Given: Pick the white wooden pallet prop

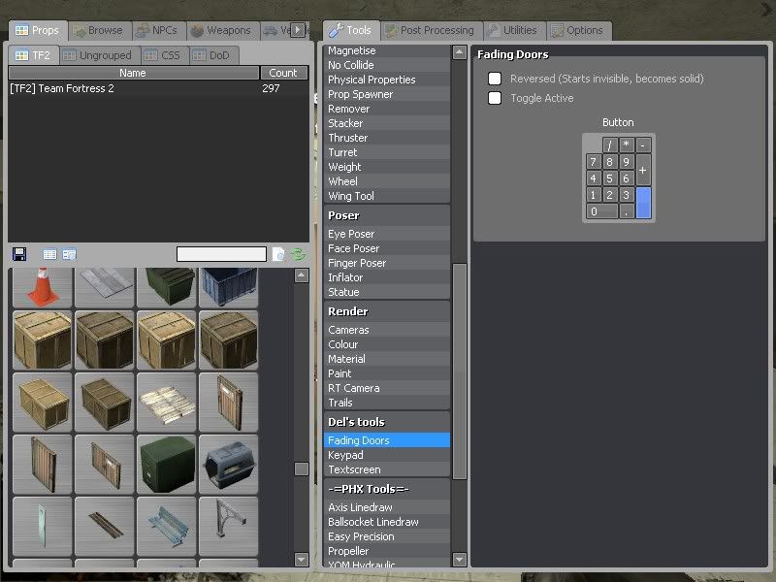Looking at the screenshot, I should click(x=167, y=403).
